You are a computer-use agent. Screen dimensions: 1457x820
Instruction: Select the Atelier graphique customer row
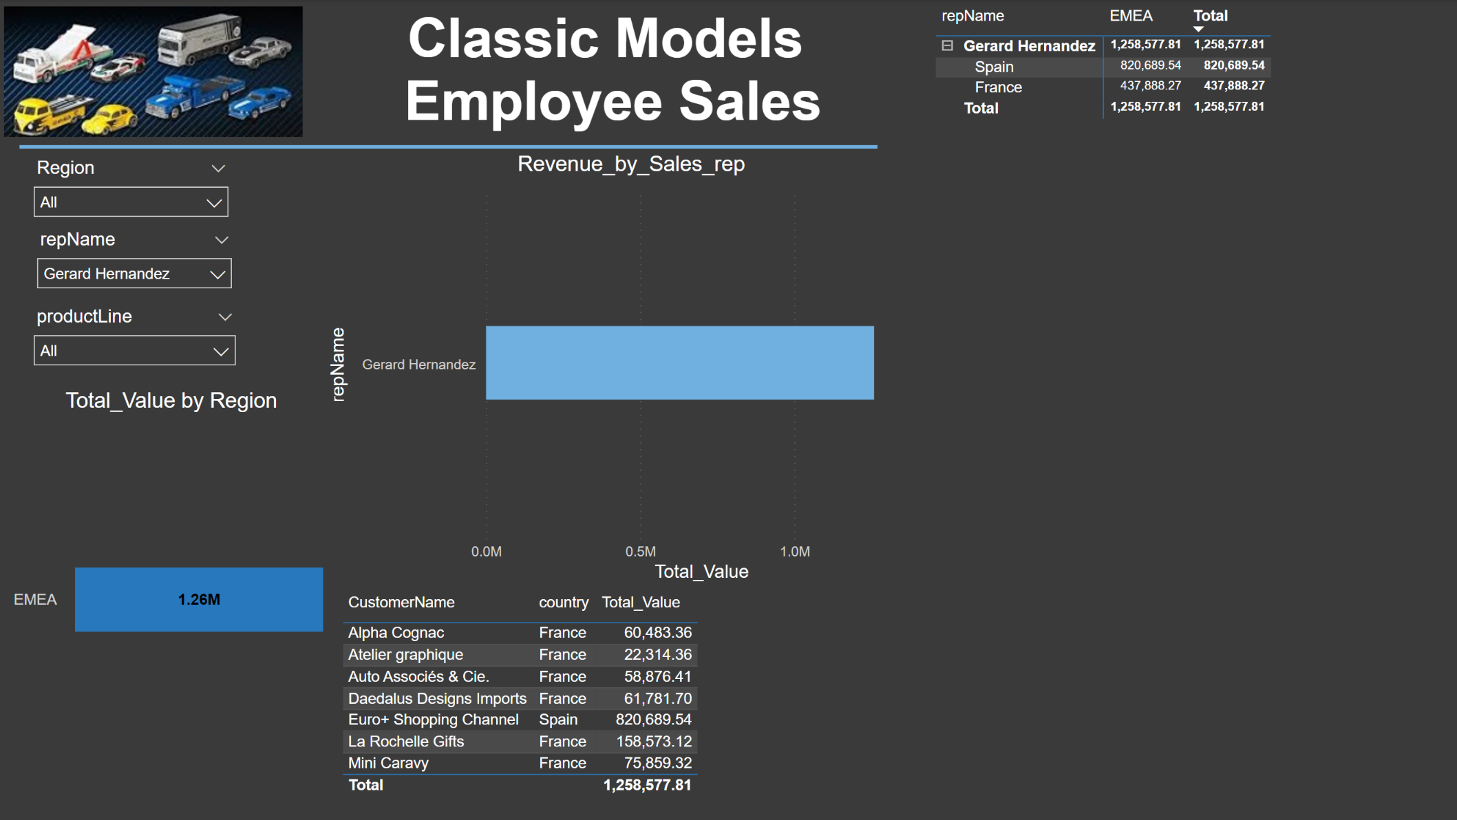pos(520,655)
